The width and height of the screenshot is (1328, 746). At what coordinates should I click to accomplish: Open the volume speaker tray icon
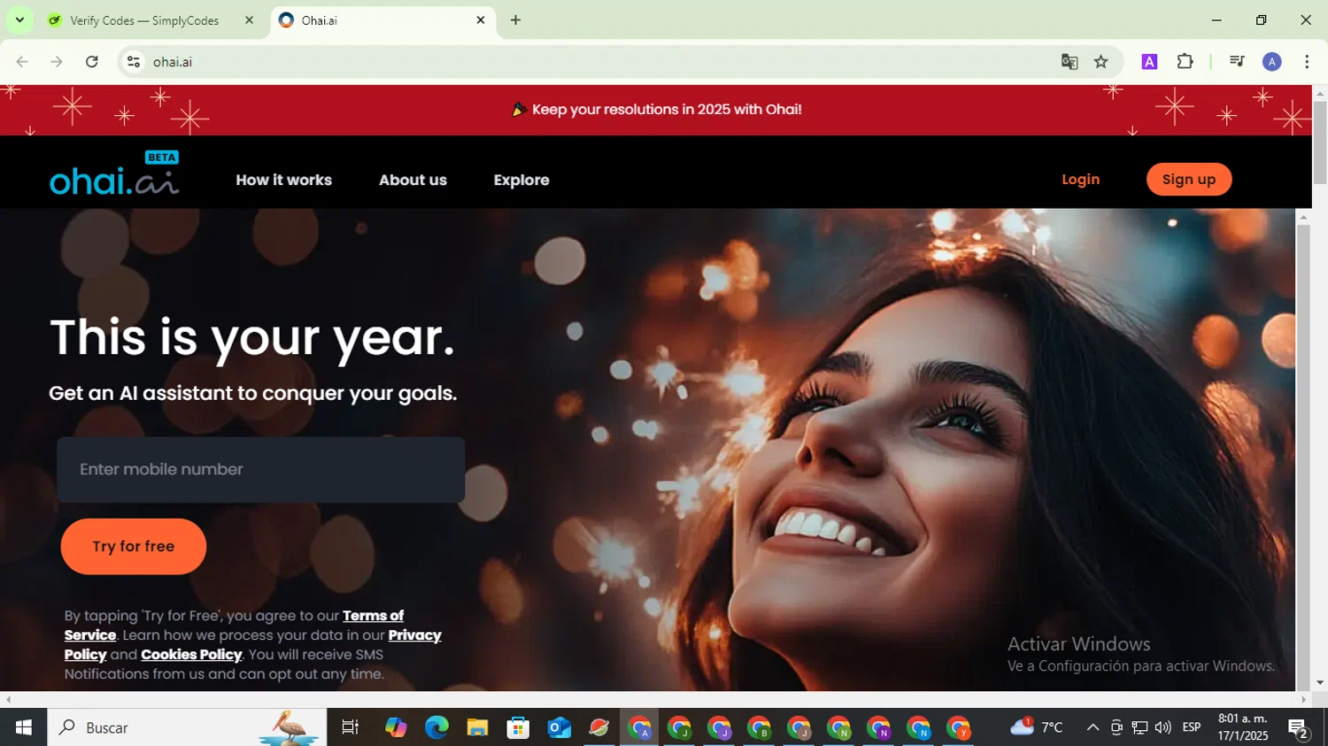(x=1163, y=727)
